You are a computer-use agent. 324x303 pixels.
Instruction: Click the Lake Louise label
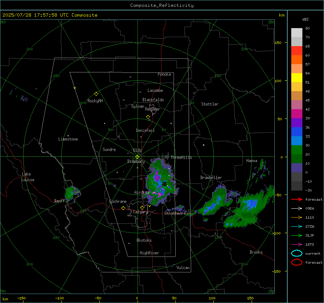point(28,177)
